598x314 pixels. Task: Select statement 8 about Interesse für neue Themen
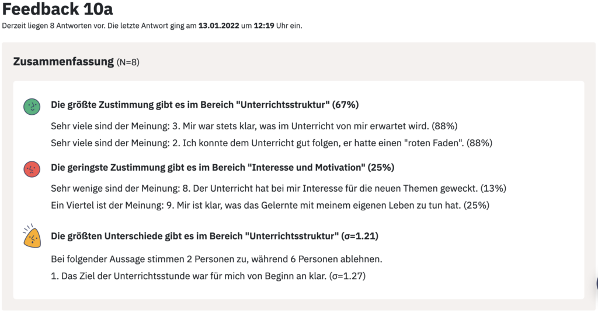[279, 188]
